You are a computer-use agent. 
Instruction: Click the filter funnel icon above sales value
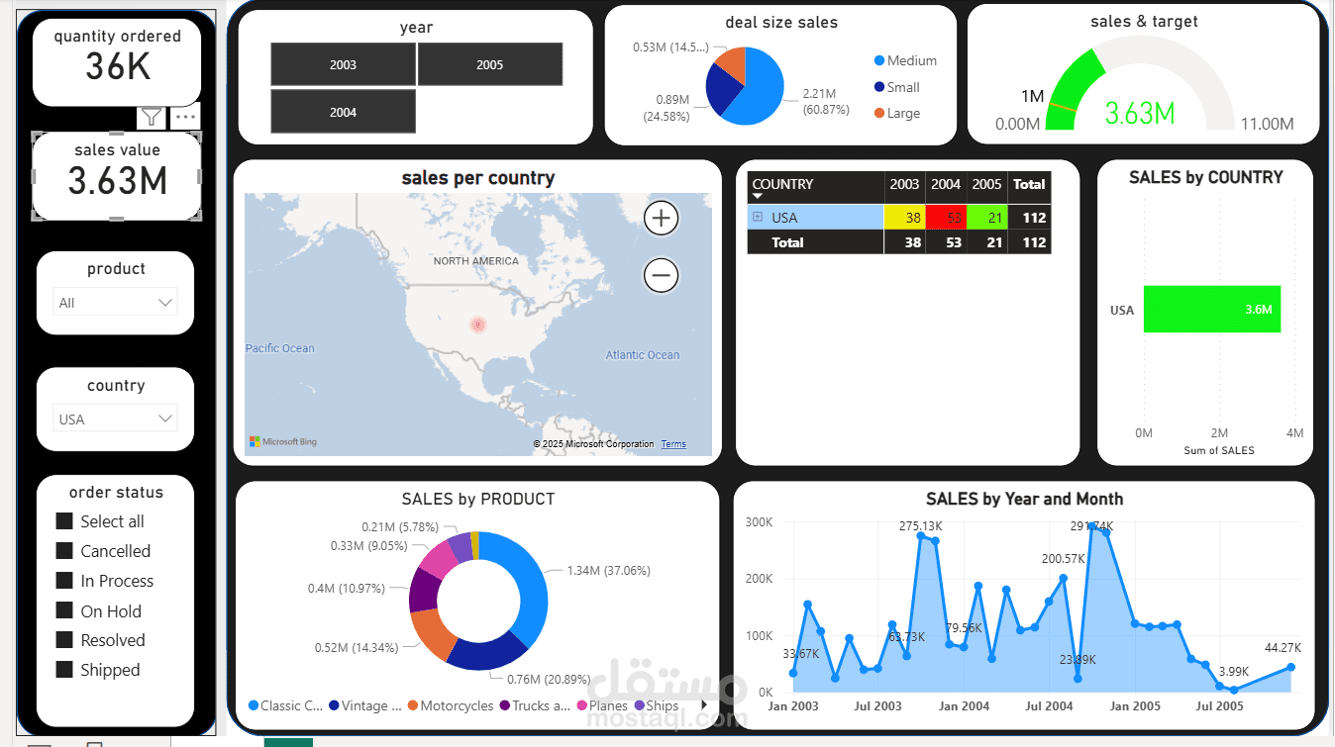pyautogui.click(x=151, y=117)
